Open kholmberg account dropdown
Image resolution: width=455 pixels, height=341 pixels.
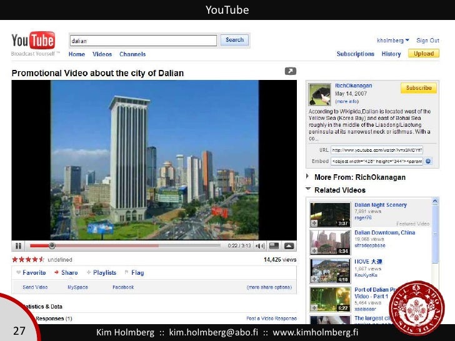393,41
